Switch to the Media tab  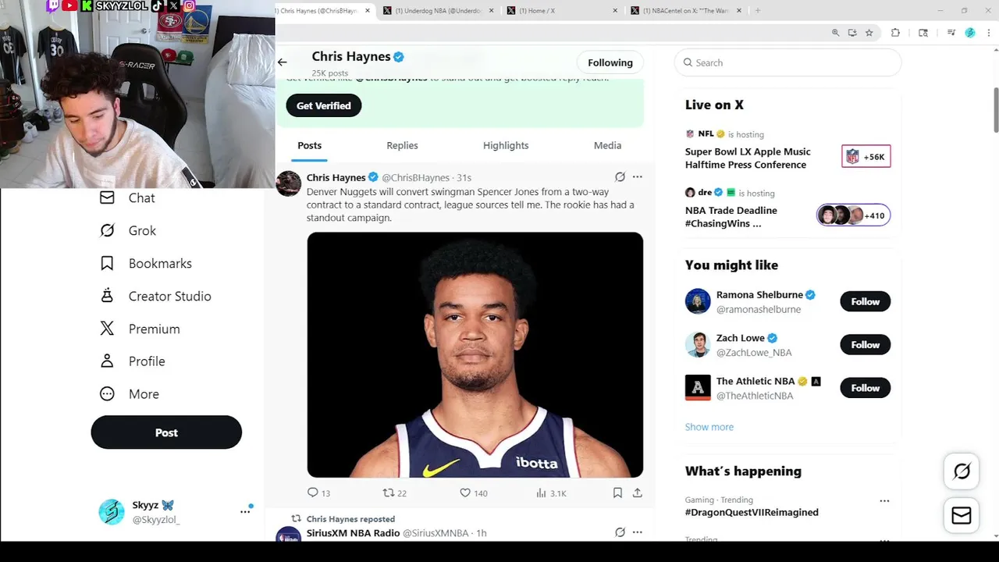[607, 146]
